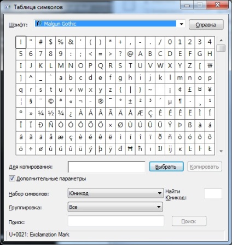232x245 pixels.
Task: Click the scrollbar up arrow
Action: (221, 40)
